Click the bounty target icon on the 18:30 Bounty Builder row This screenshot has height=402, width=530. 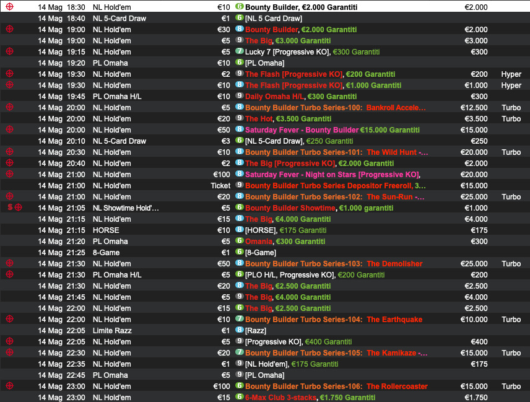click(9, 7)
